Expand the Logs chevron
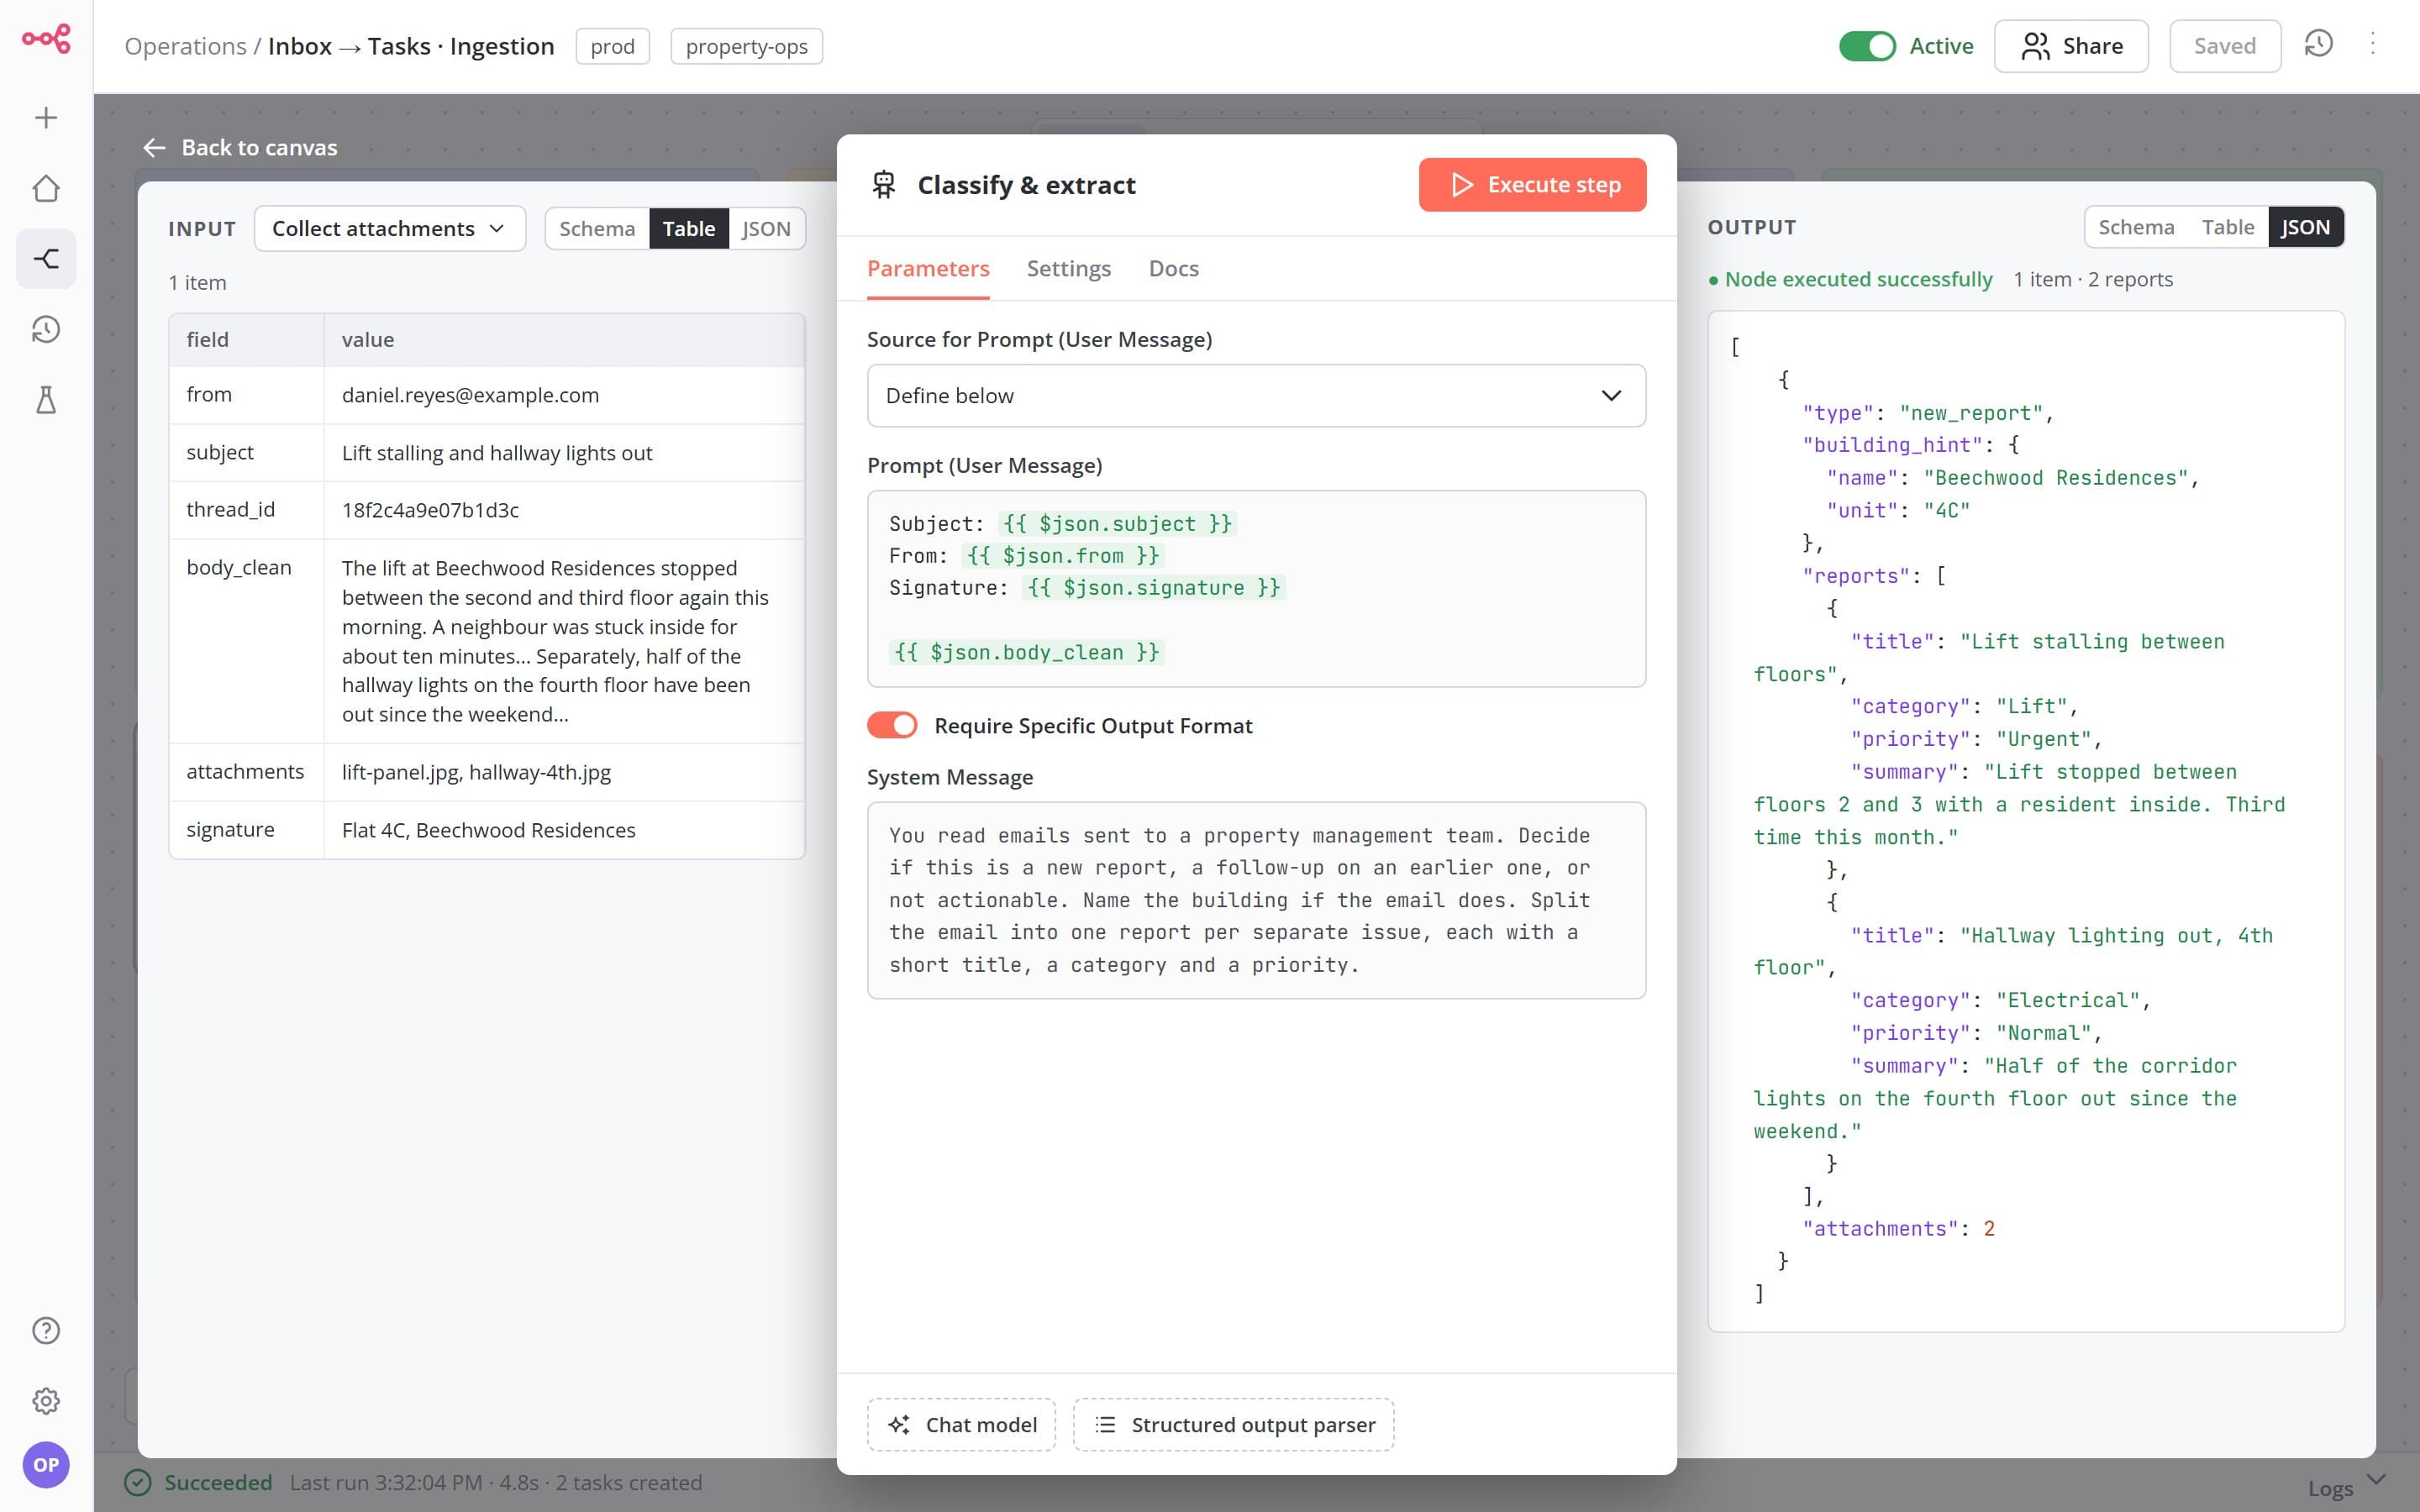Viewport: 2420px width, 1512px height. point(2377,1479)
